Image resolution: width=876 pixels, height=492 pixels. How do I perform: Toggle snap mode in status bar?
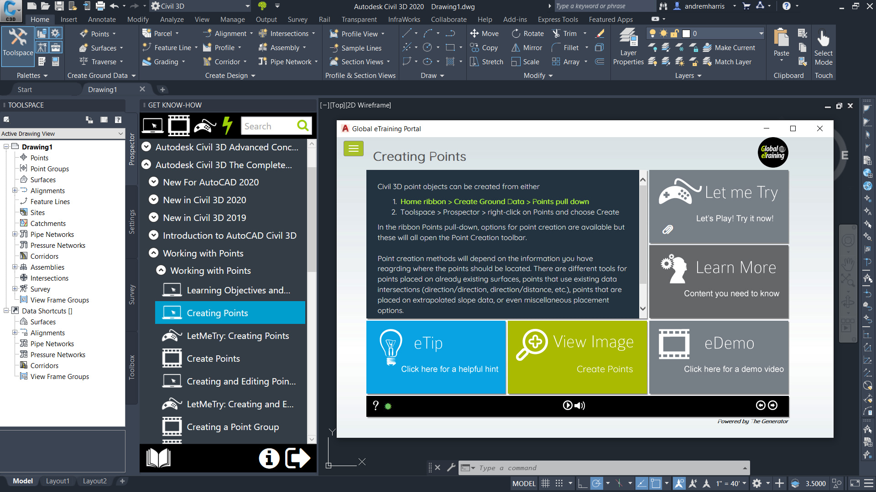559,483
